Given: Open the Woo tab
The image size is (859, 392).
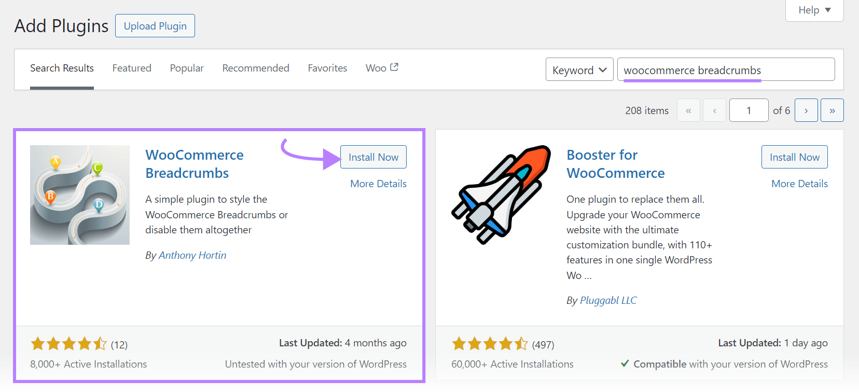Looking at the screenshot, I should pos(382,68).
